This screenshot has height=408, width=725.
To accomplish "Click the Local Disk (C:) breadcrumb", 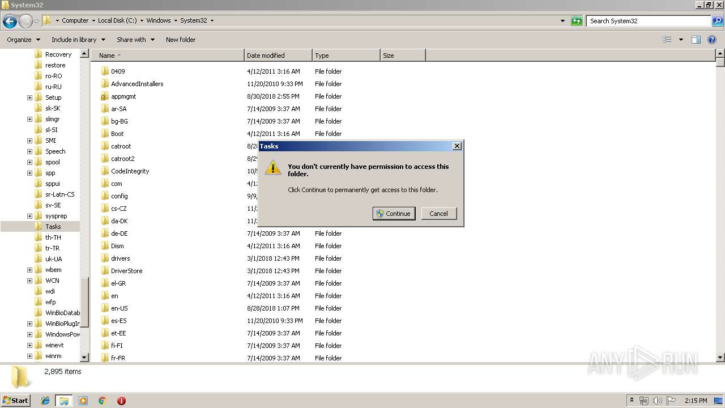I will pos(117,20).
